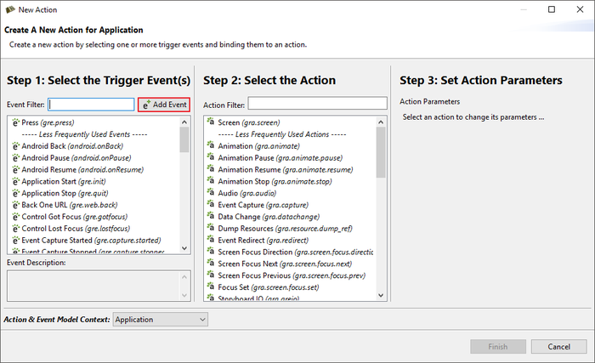The image size is (595, 363).
Task: Click the Event Redirect action icon
Action: (x=211, y=239)
